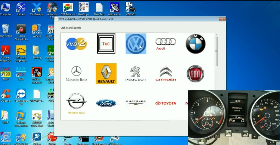
Task: Select 555Pro shortcut icon
Action: [x=37, y=76]
